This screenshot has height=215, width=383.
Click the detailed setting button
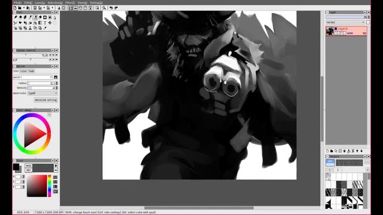pos(45,100)
